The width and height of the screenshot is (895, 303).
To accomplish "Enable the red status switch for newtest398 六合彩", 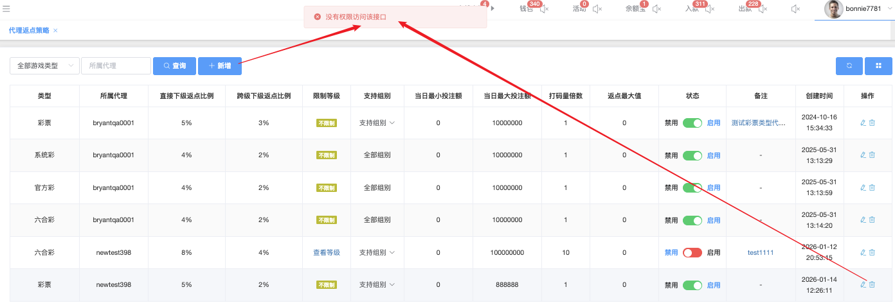I will point(692,253).
